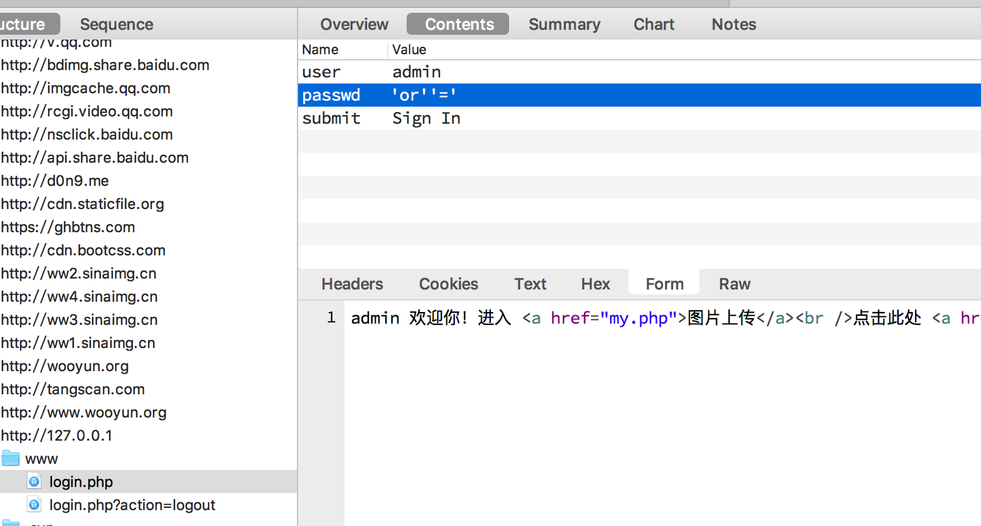Switch to the Hex view tab
This screenshot has width=981, height=526.
(595, 284)
